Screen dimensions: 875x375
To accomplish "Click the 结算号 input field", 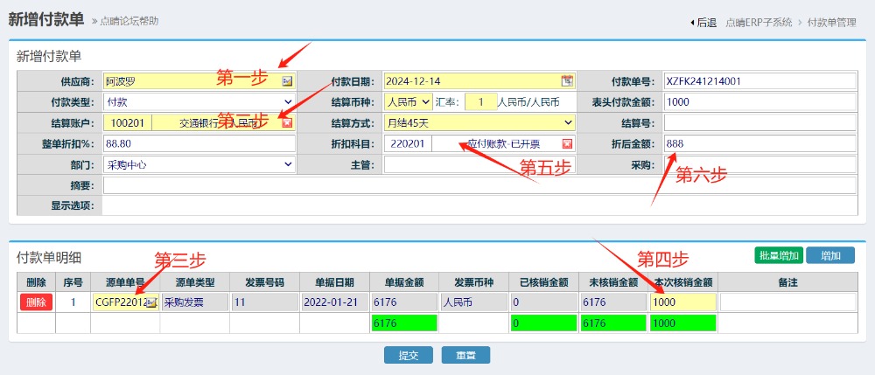I will [759, 122].
